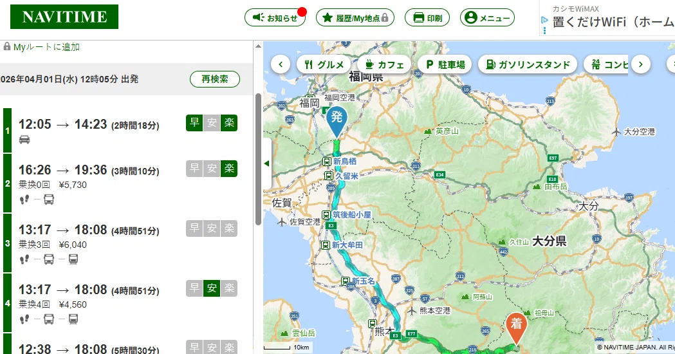Image resolution: width=675 pixels, height=354 pixels.
Task: Click the 印刷 print button
Action: [x=427, y=17]
